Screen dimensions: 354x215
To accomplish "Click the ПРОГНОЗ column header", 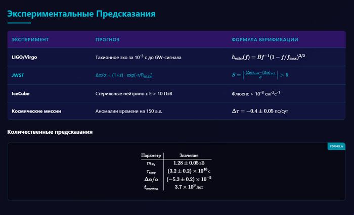I will click(x=107, y=39).
